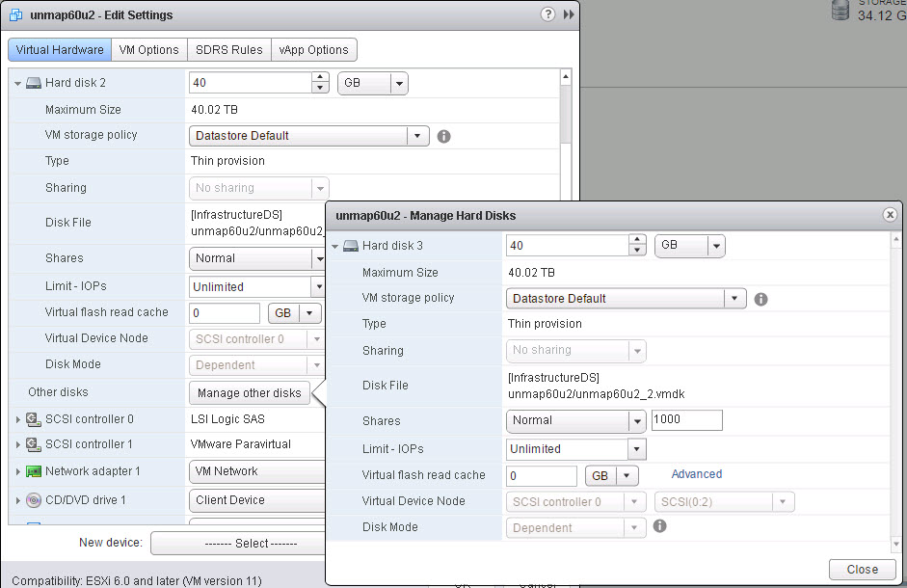
Task: Select the LSI Logic SAS controller text
Action: [x=227, y=419]
